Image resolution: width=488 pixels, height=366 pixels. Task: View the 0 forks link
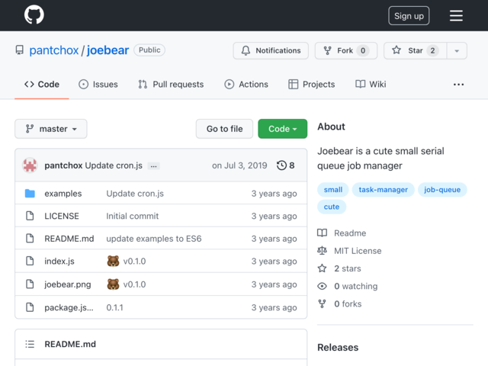(x=339, y=304)
